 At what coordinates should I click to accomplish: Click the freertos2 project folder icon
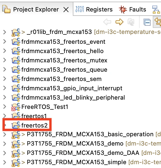coord(16,125)
